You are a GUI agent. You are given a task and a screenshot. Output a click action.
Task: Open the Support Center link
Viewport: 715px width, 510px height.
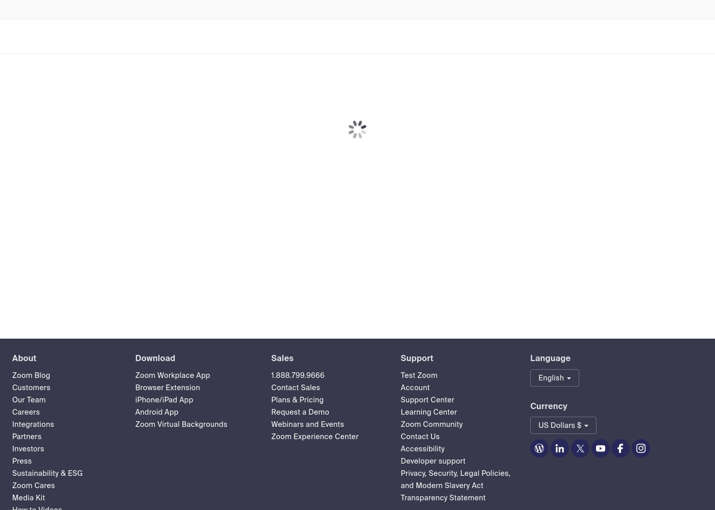427,400
